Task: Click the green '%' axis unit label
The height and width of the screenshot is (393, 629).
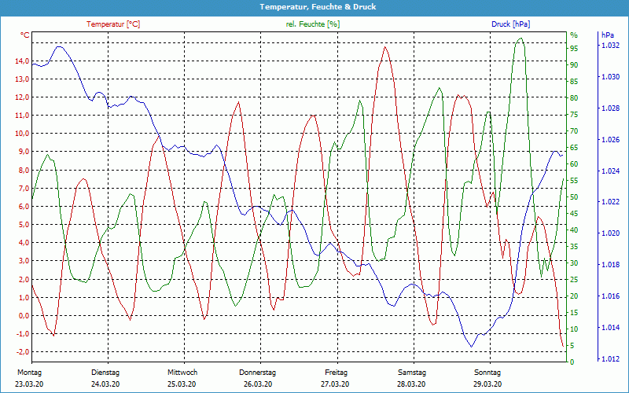Action: pos(574,35)
